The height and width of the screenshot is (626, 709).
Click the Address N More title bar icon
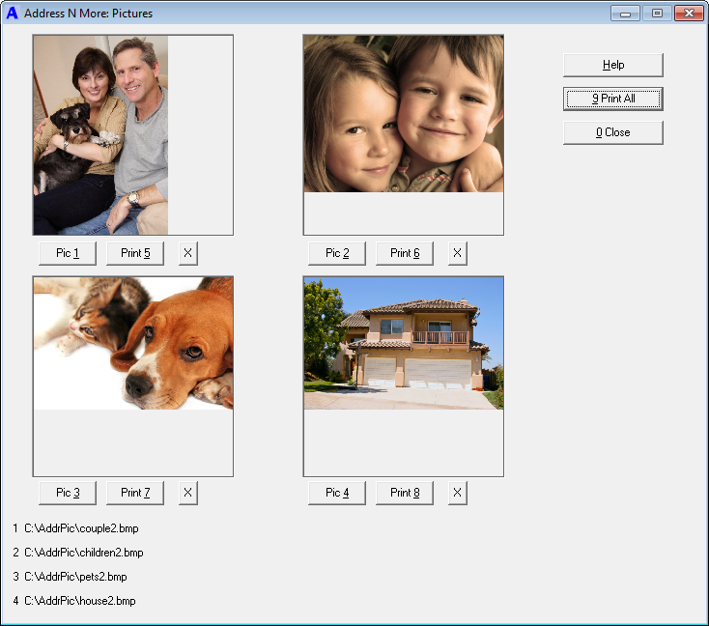coord(13,14)
